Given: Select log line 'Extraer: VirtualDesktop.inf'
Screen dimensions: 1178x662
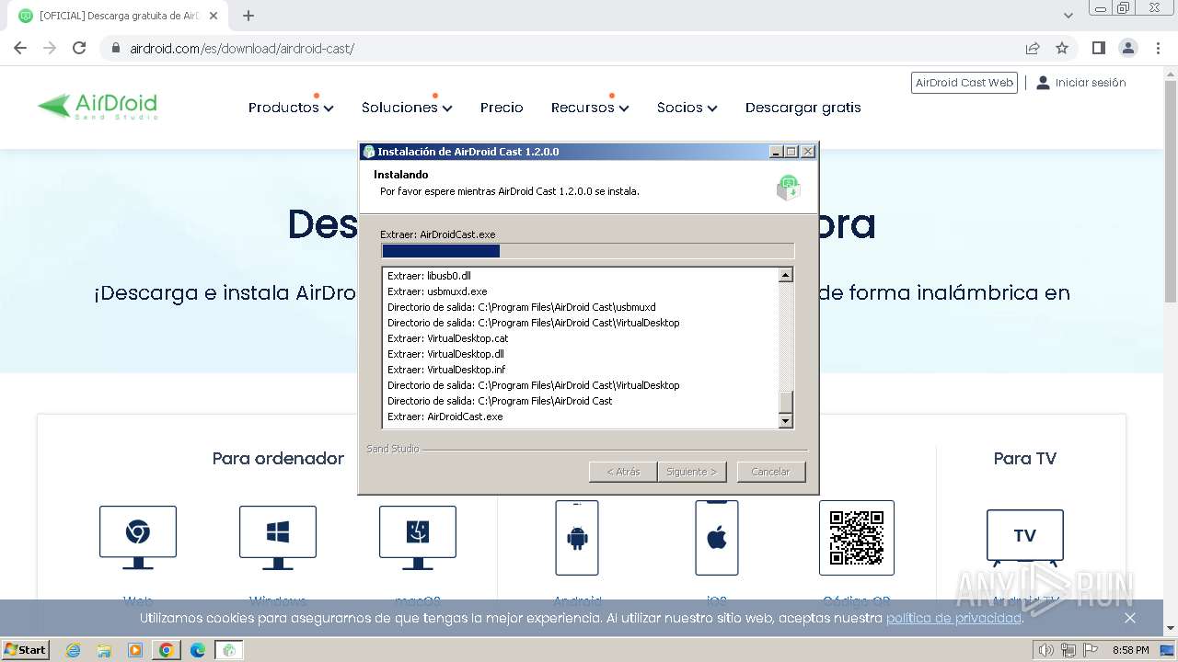Looking at the screenshot, I should pyautogui.click(x=445, y=370).
